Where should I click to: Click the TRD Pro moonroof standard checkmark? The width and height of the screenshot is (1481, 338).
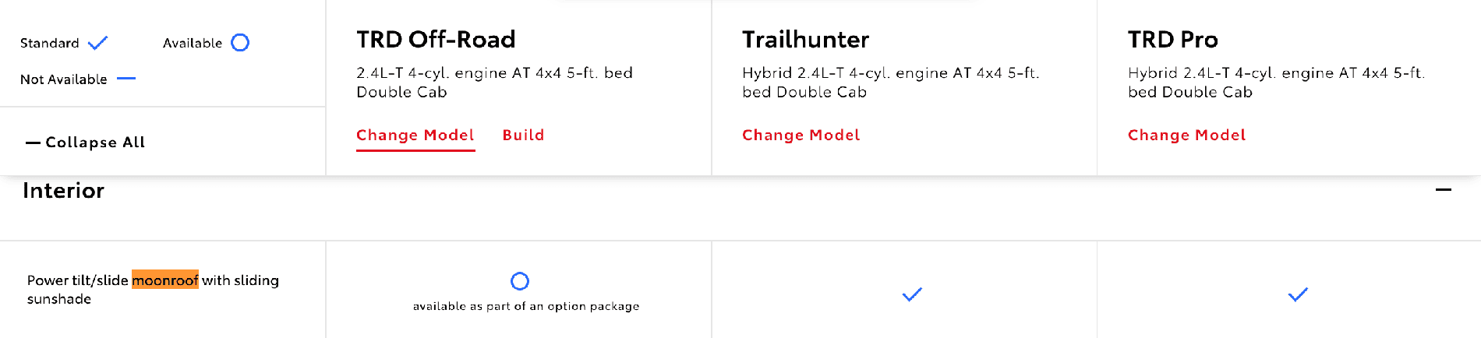coord(1298,294)
